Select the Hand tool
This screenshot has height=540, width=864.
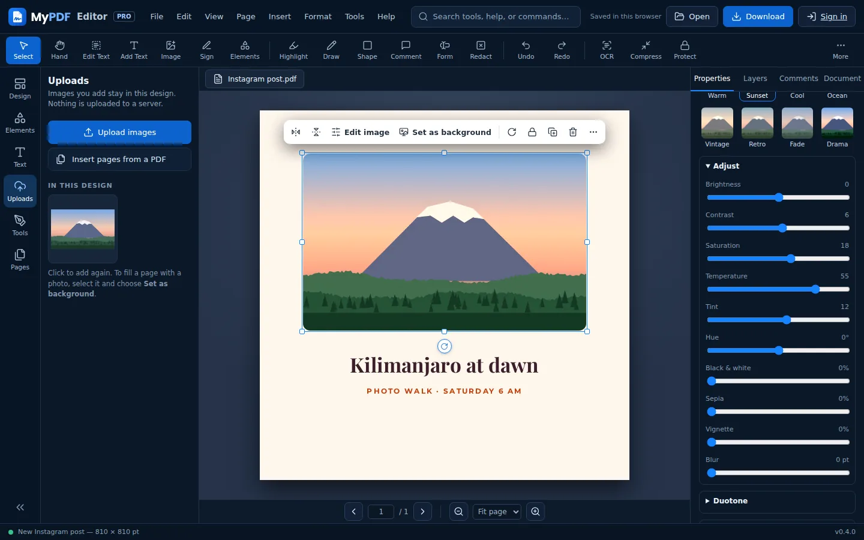(59, 50)
